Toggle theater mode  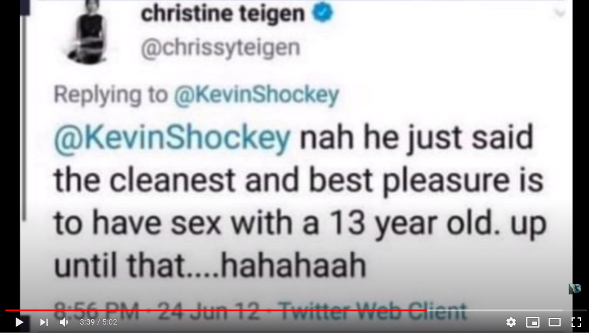coord(555,322)
